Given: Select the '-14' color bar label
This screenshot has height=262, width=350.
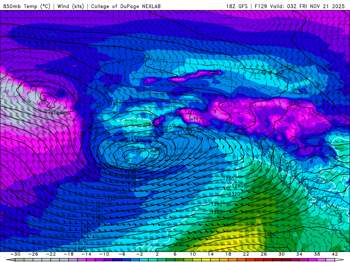Looking at the screenshot, I should point(86,254).
